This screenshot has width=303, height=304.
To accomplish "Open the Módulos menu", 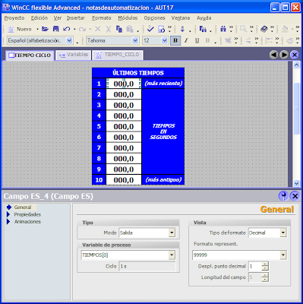I will (x=128, y=18).
